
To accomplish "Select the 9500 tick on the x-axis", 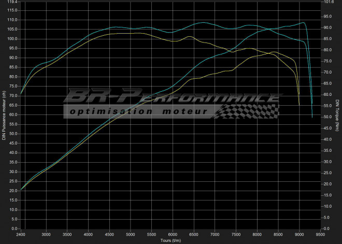I will point(320,234).
